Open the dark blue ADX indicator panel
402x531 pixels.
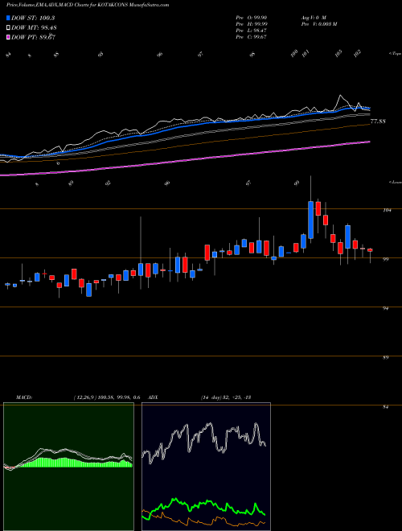206,467
